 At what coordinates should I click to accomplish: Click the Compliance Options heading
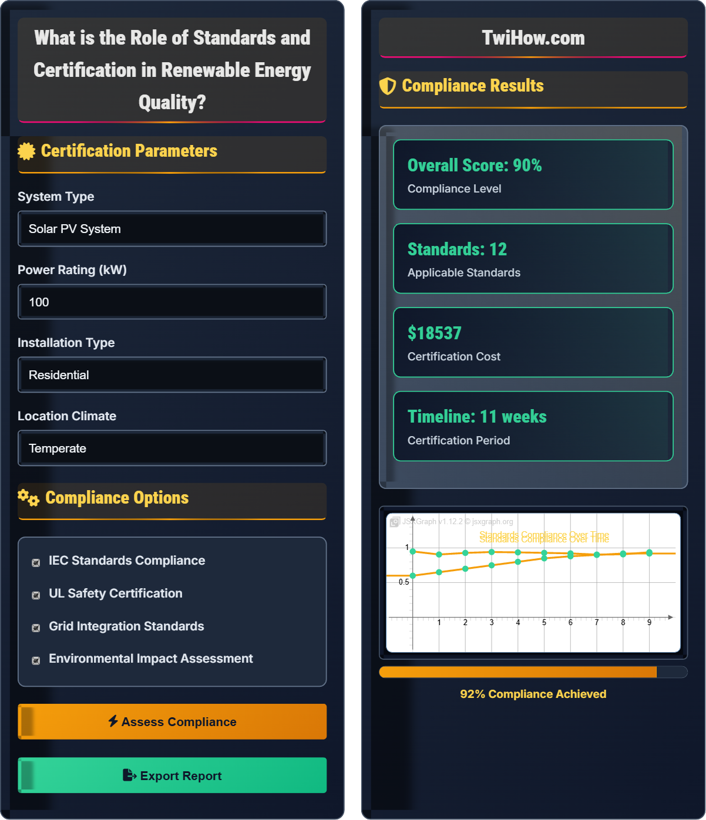click(x=117, y=498)
